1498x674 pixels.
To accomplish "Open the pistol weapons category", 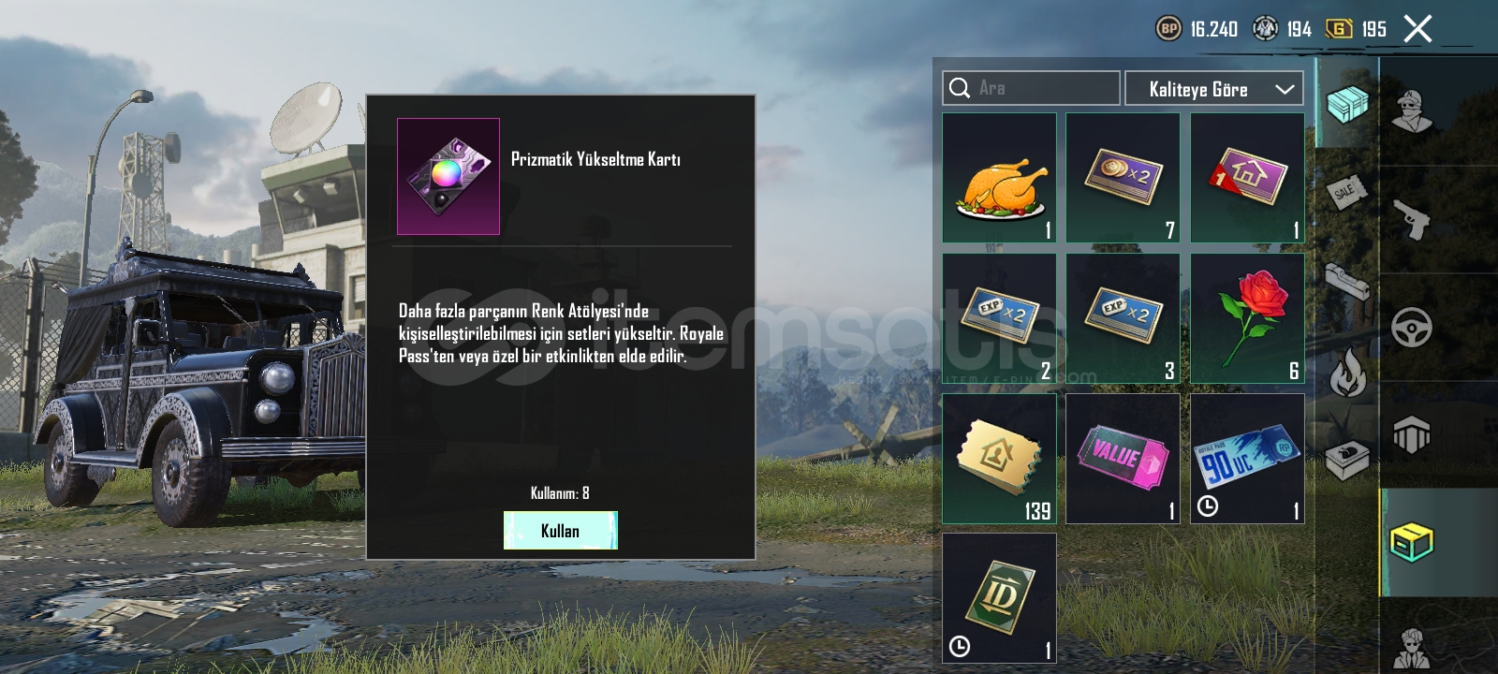I will coord(1411,219).
